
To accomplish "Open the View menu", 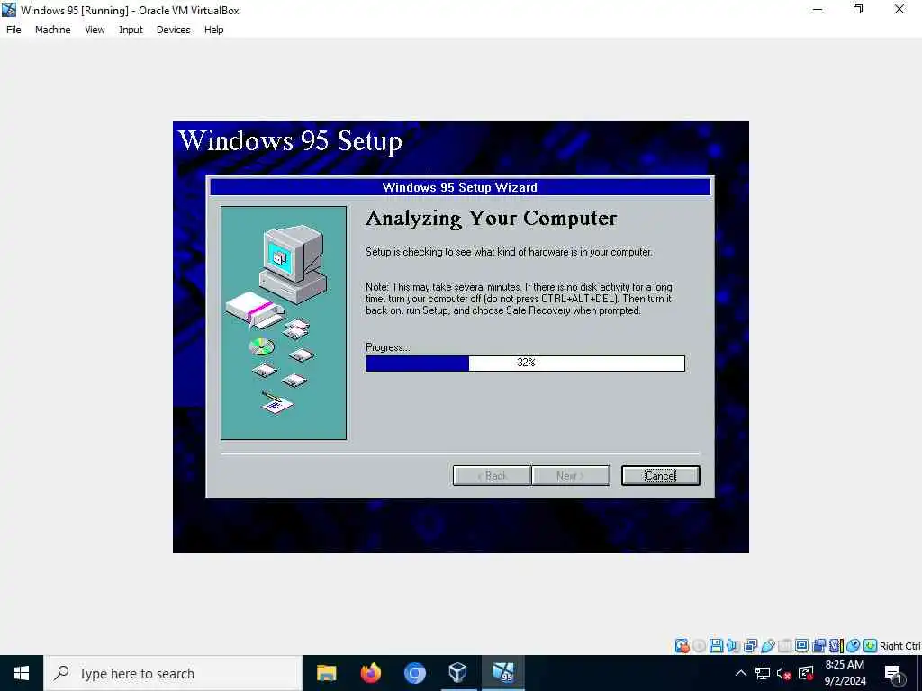I will point(95,30).
